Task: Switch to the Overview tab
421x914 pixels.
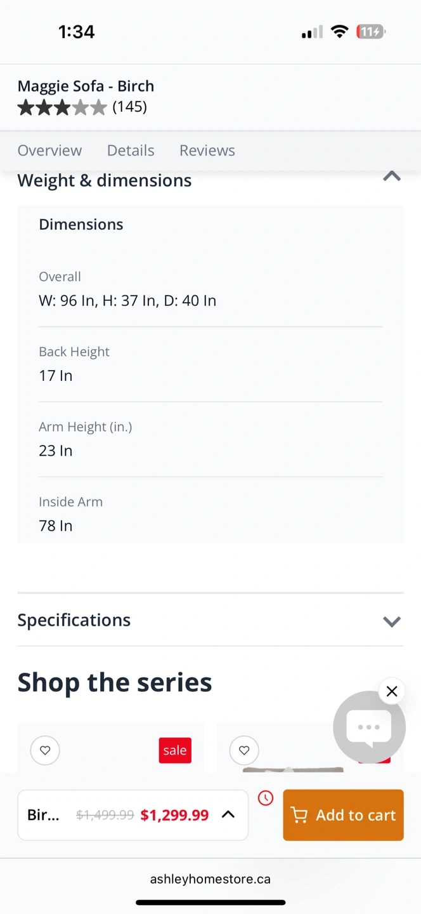Action: (49, 150)
